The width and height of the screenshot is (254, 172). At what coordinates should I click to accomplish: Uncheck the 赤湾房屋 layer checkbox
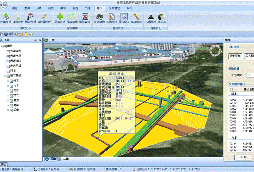(x=8, y=56)
